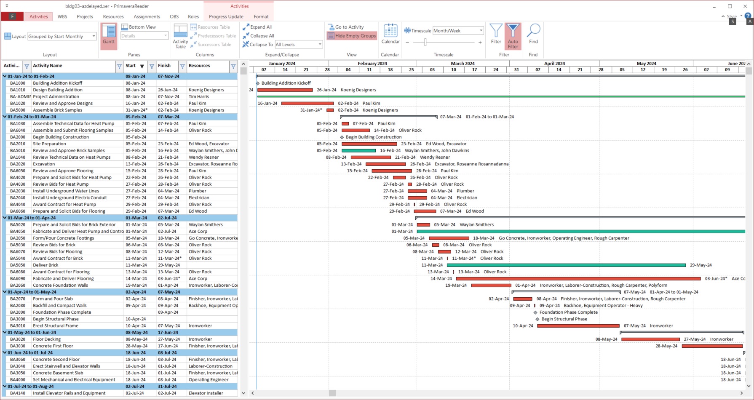Switch to the Resources tab
The width and height of the screenshot is (754, 400).
coord(113,17)
